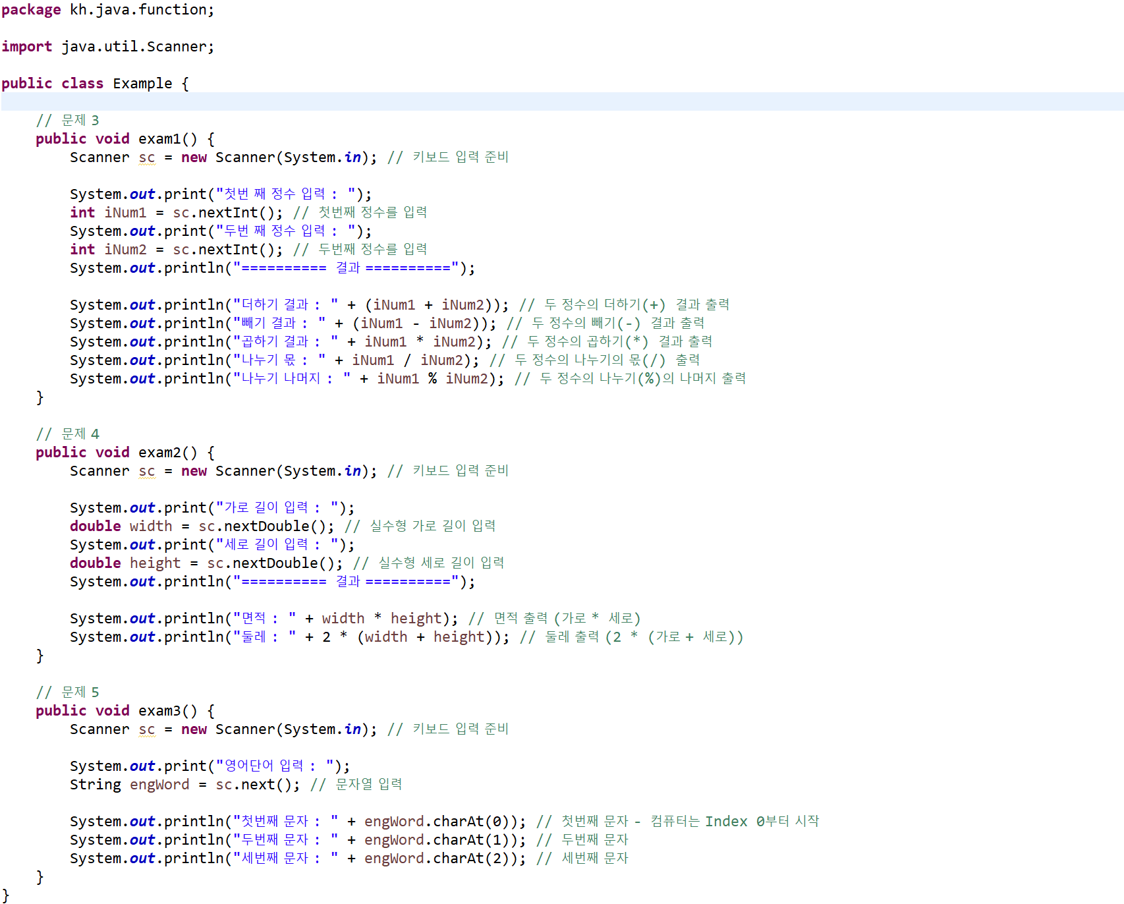The image size is (1124, 904).
Task: Click the highlighted blank line under class Example
Action: point(562,101)
